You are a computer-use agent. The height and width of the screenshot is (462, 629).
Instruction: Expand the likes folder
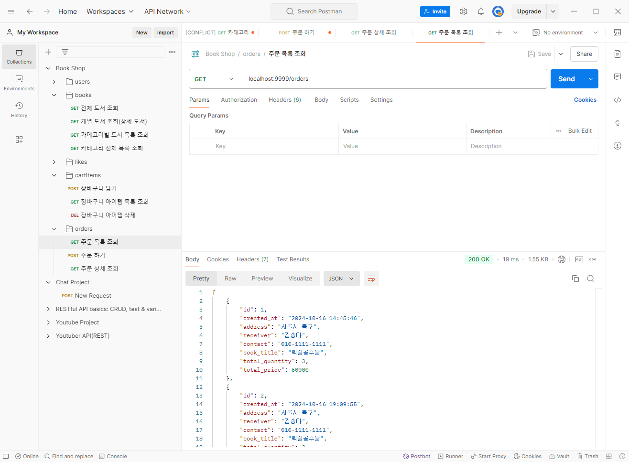(x=54, y=162)
